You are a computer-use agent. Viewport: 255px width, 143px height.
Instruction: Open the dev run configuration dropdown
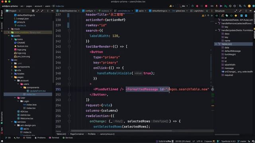(x=183, y=6)
